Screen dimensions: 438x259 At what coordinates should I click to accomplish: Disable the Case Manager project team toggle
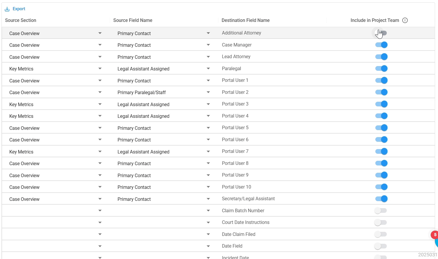click(381, 45)
